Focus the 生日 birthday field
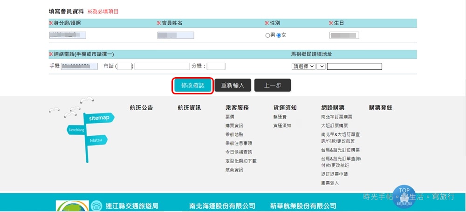Screen dimensions: 466x212 tap(344, 35)
